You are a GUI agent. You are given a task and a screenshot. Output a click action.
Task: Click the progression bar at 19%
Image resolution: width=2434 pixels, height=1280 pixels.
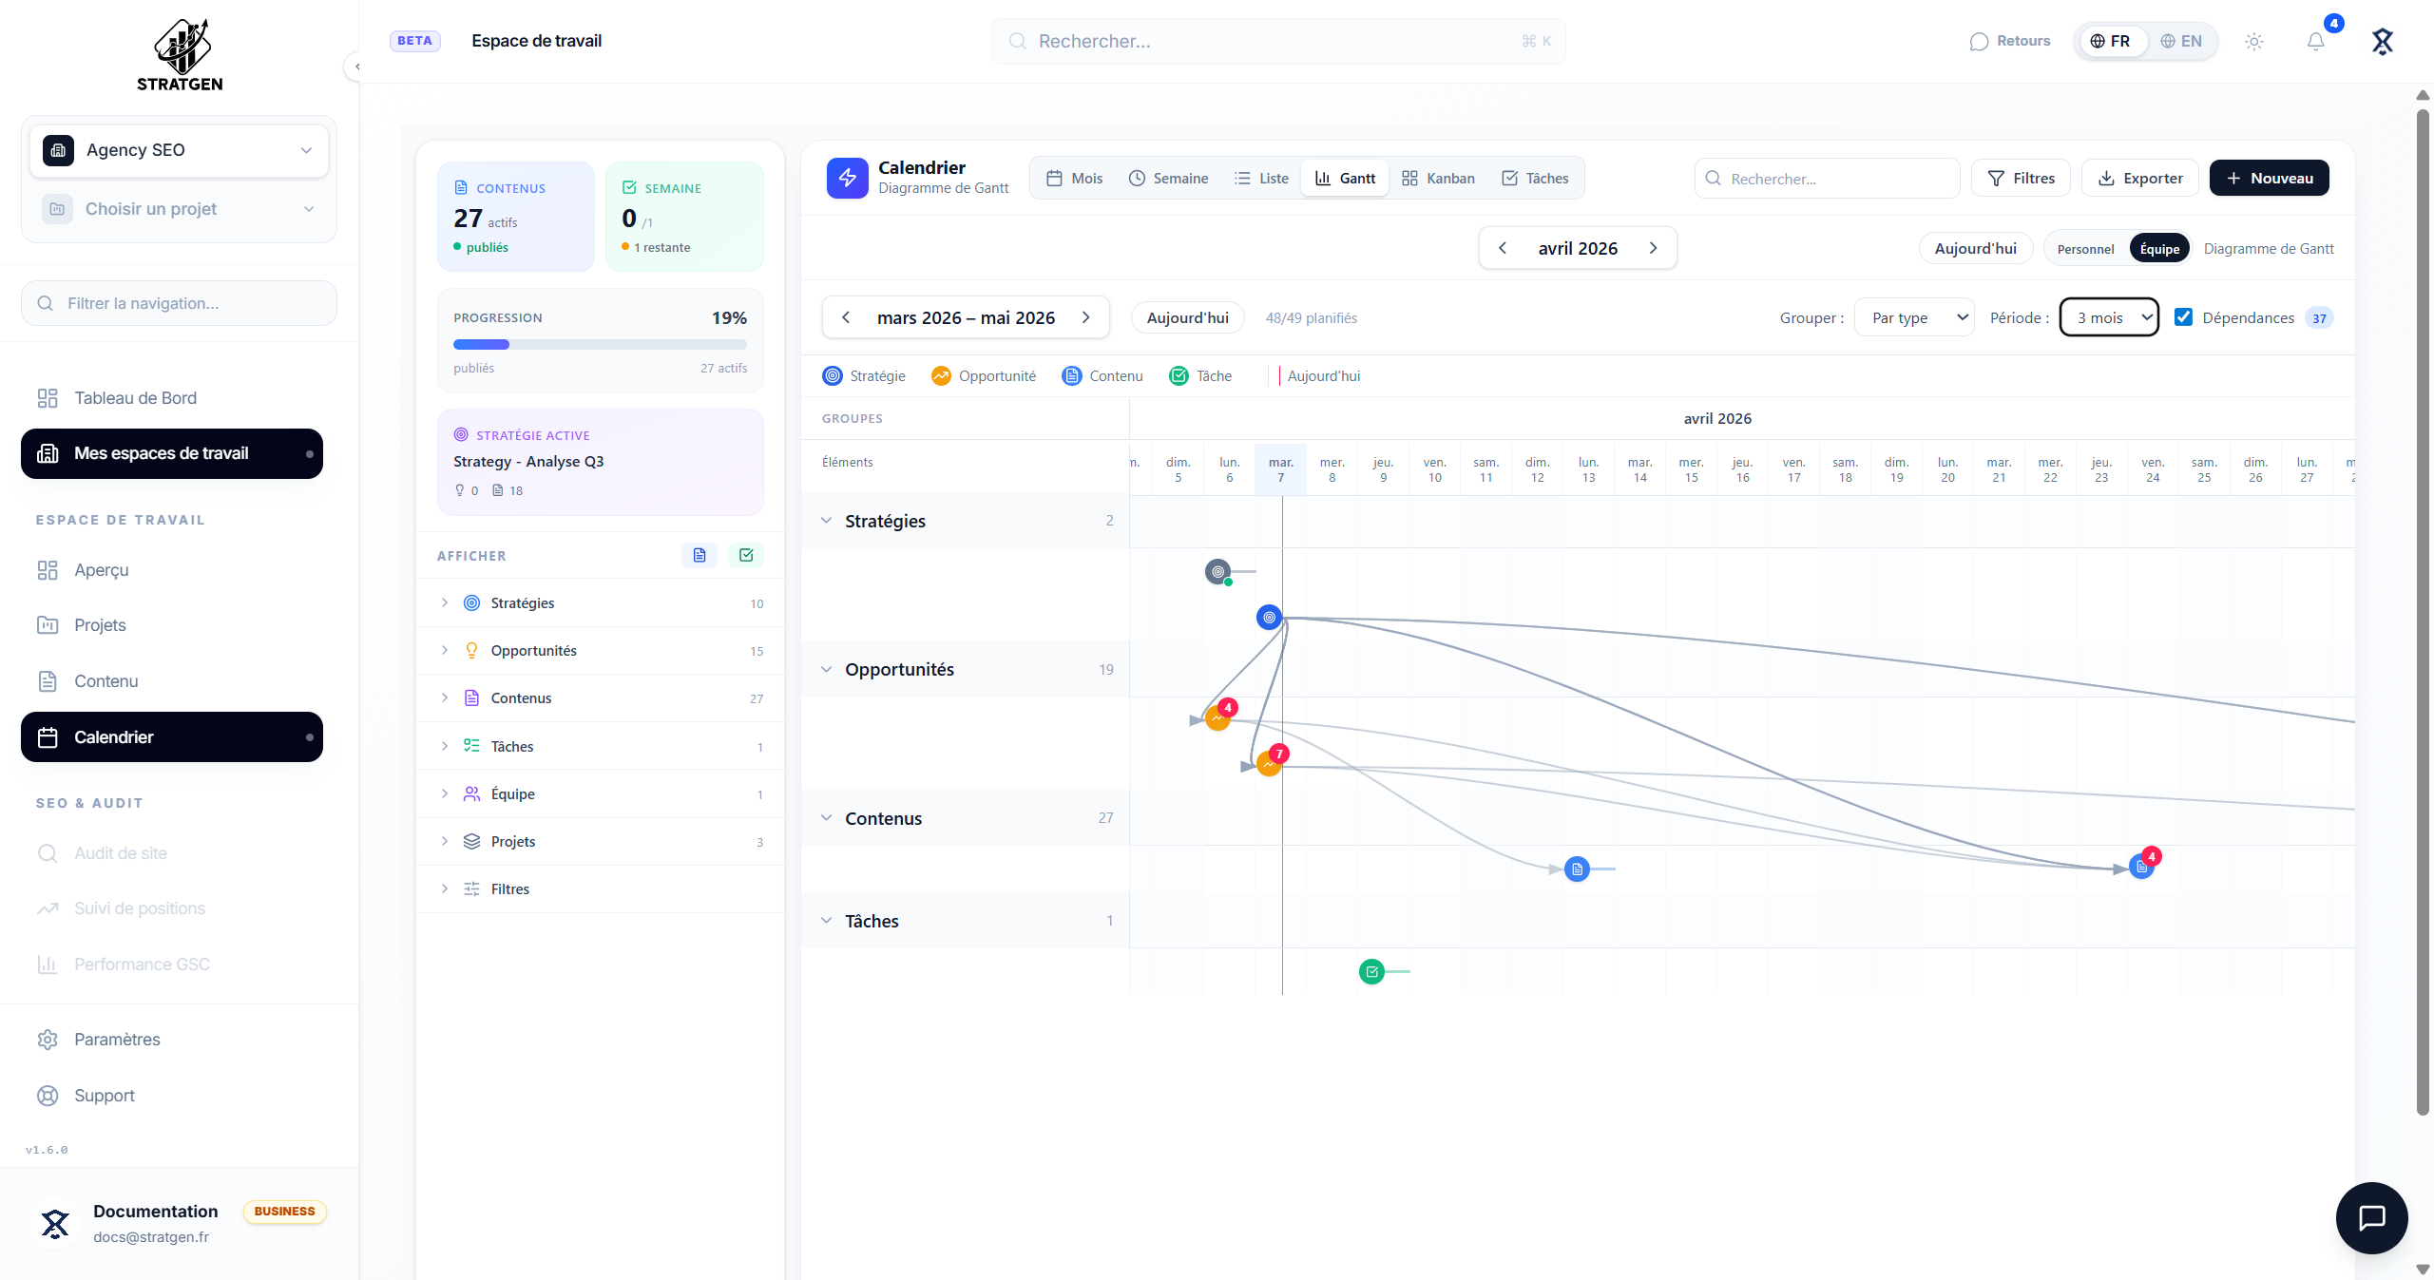click(600, 344)
